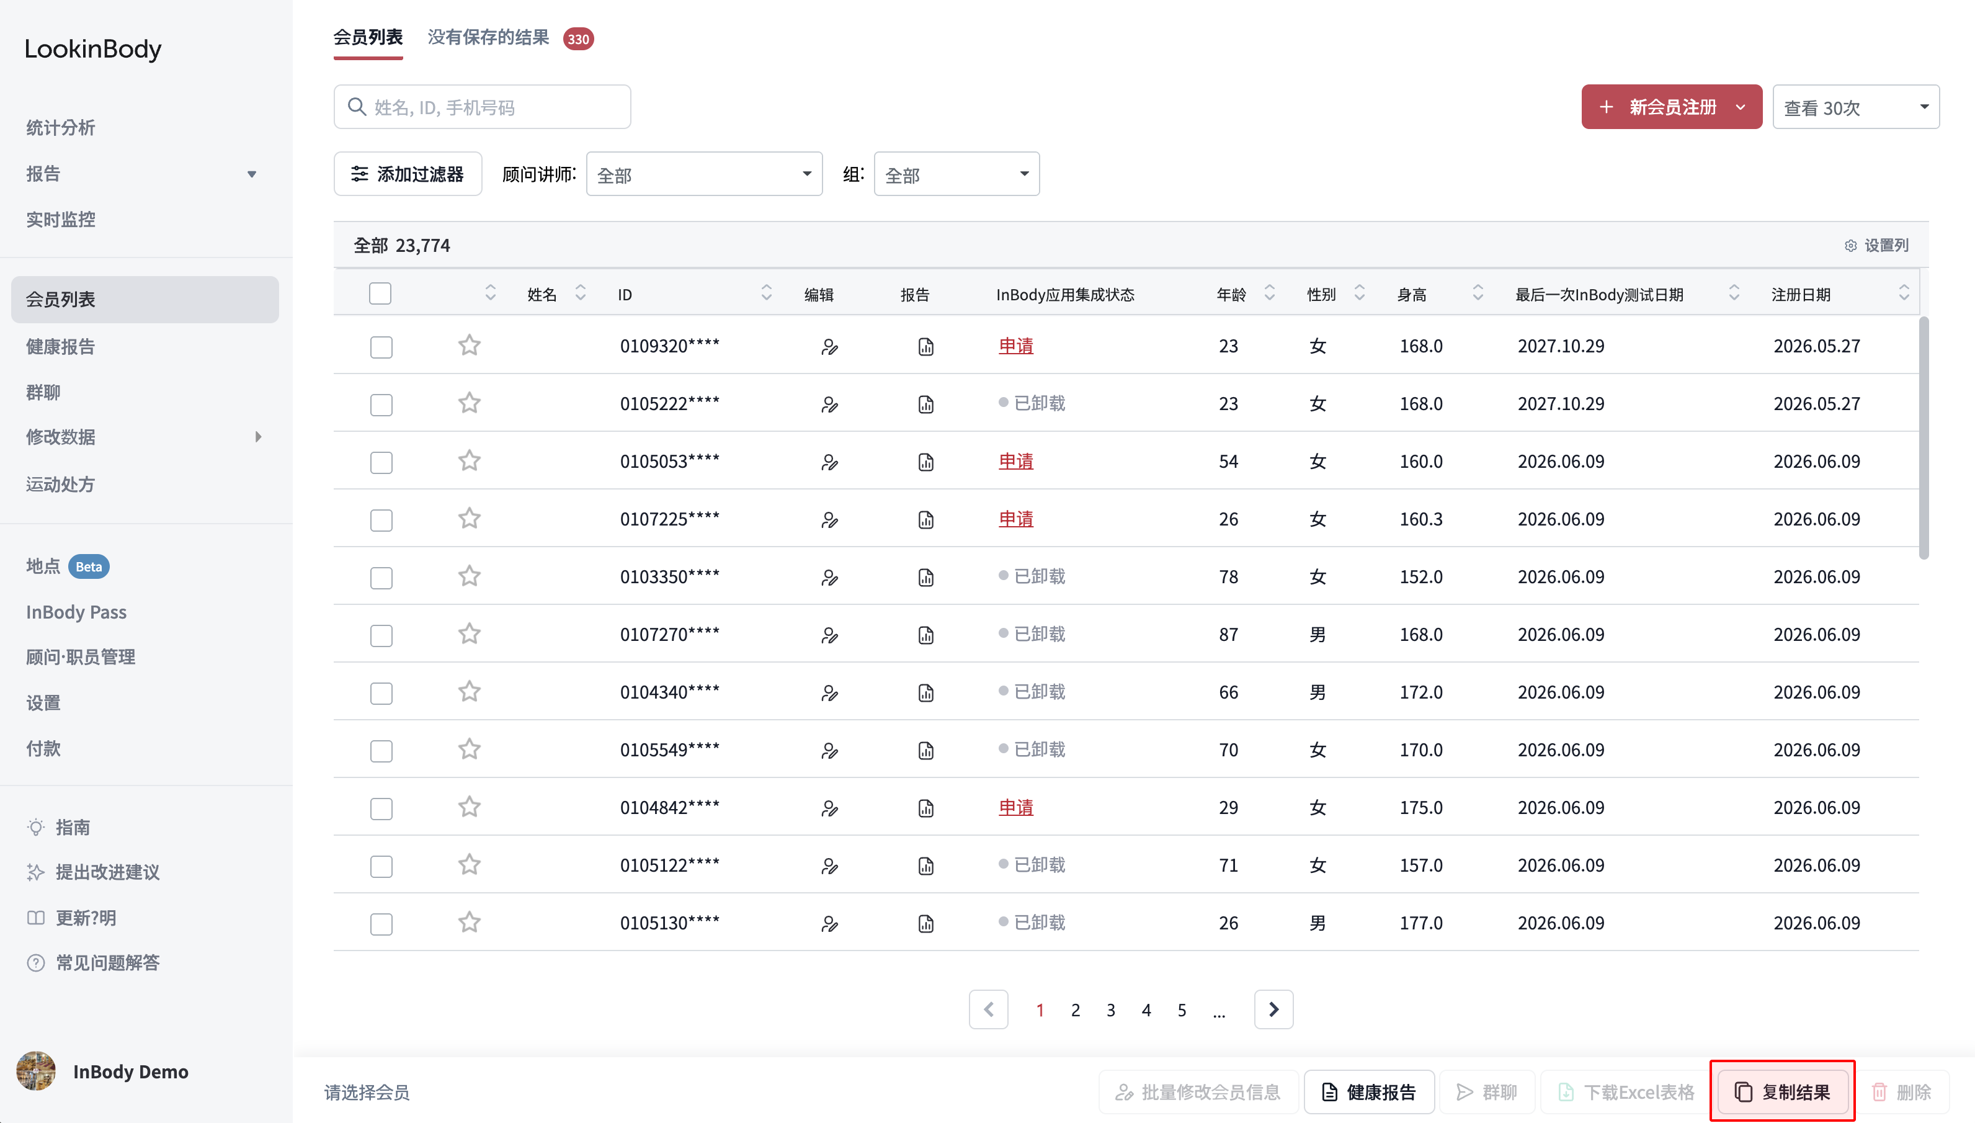Image resolution: width=1975 pixels, height=1123 pixels.
Task: Check the box for member 0109320****
Action: point(381,347)
